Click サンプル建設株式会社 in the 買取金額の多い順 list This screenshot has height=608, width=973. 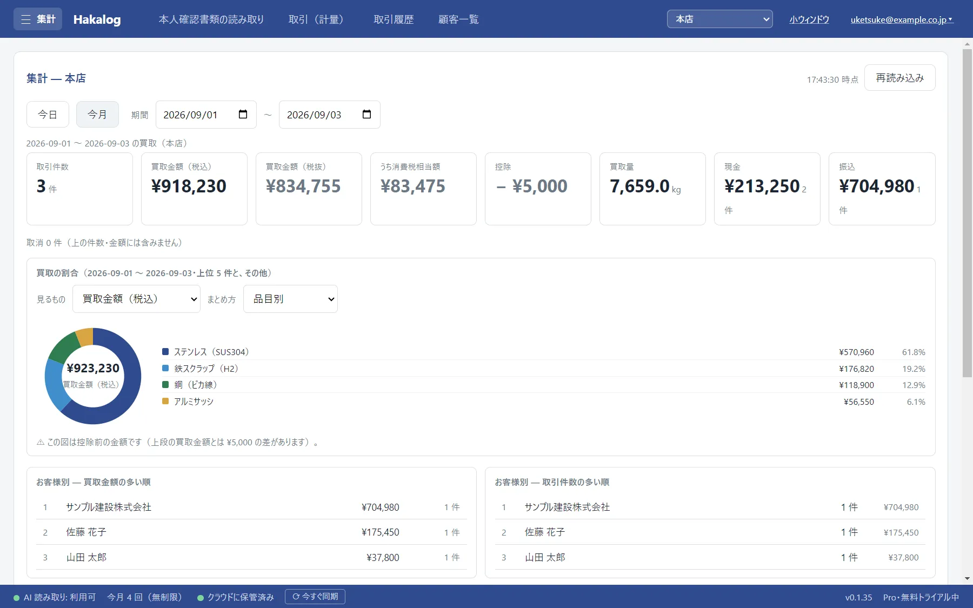coord(109,507)
